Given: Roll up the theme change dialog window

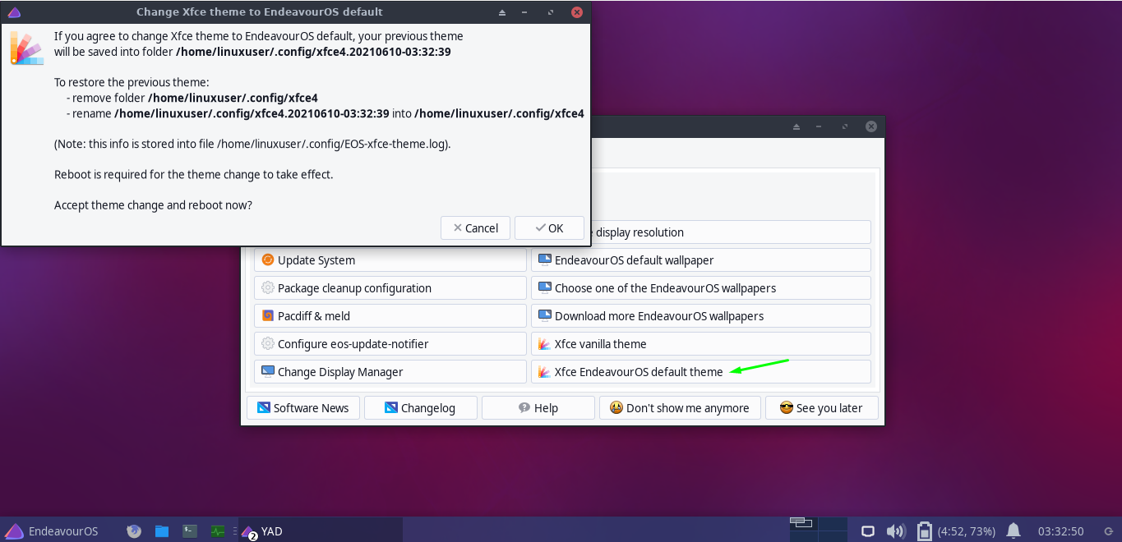Looking at the screenshot, I should pos(503,12).
